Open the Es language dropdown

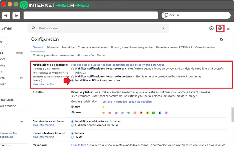coord(223,39)
